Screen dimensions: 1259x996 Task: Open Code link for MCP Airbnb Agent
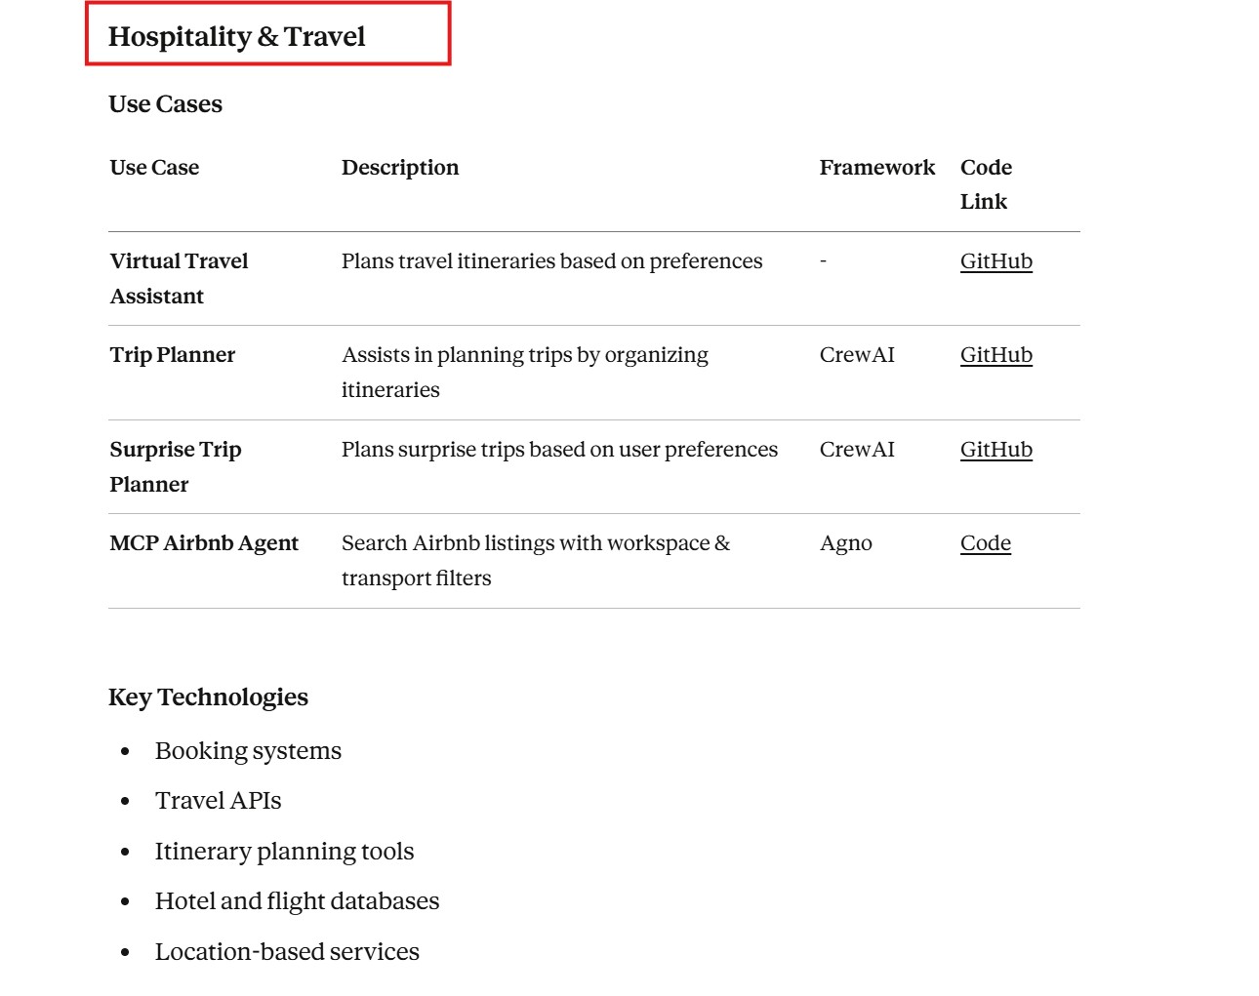coord(985,543)
